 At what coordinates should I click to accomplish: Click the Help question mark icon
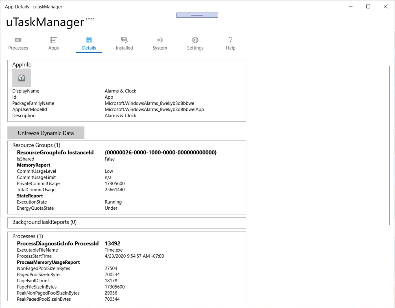click(230, 40)
